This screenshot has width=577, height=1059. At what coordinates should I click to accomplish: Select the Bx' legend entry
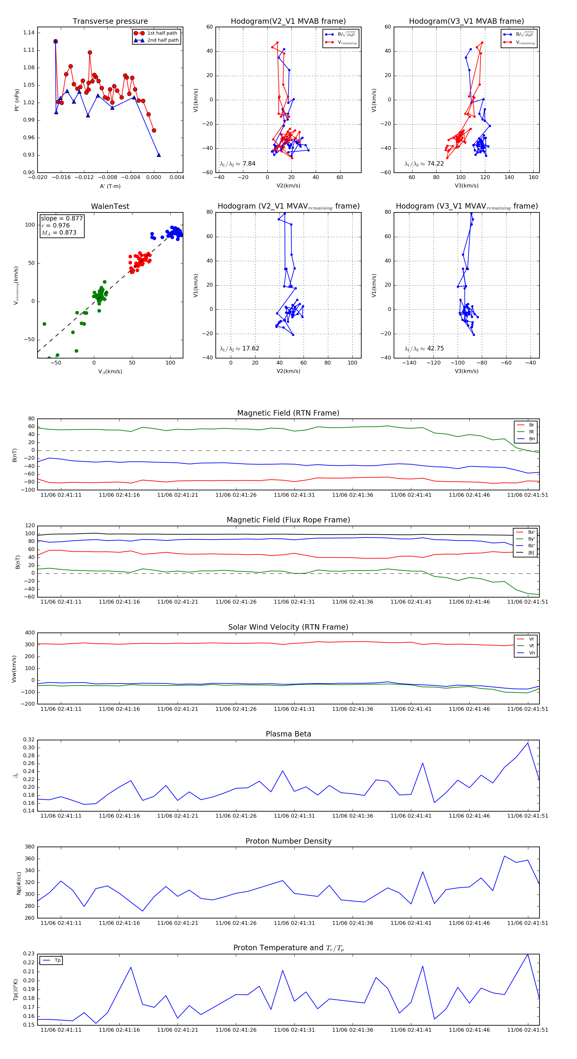tap(525, 532)
